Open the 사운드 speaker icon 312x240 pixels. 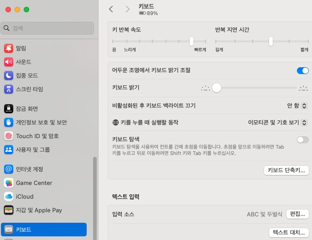coord(9,62)
